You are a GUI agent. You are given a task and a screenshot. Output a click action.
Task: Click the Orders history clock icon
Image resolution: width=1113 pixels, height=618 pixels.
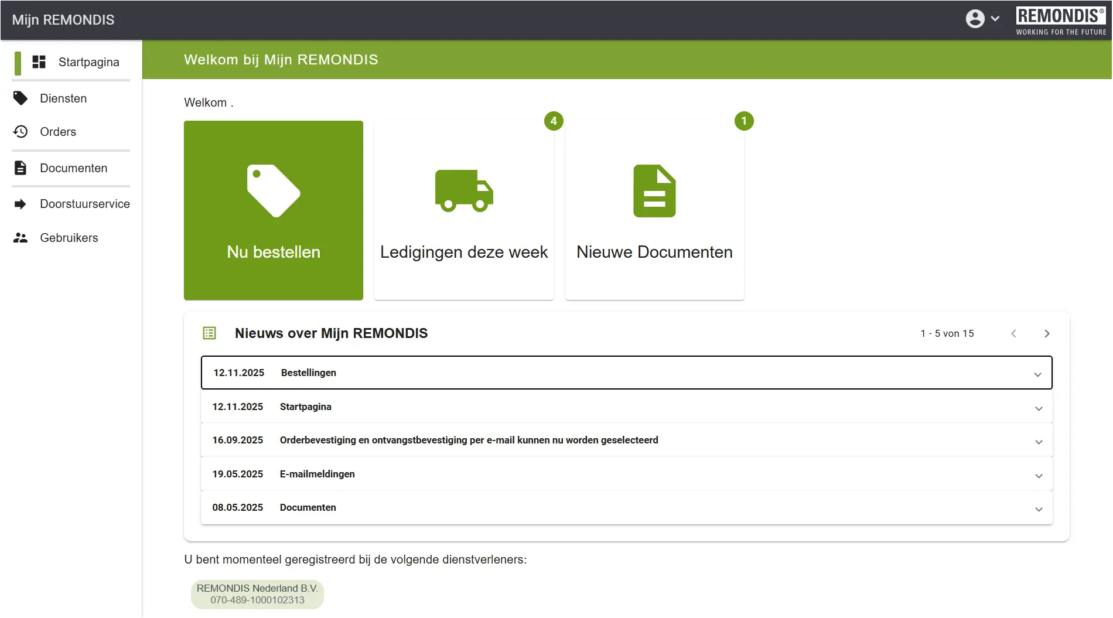pyautogui.click(x=21, y=132)
